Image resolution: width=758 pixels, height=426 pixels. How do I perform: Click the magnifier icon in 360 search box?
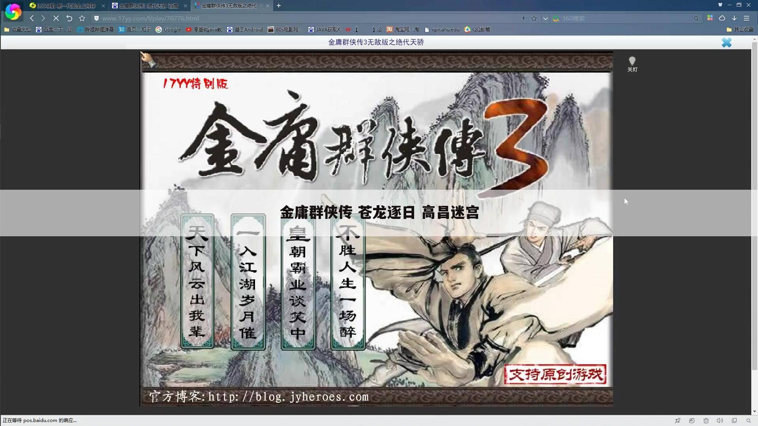click(696, 19)
